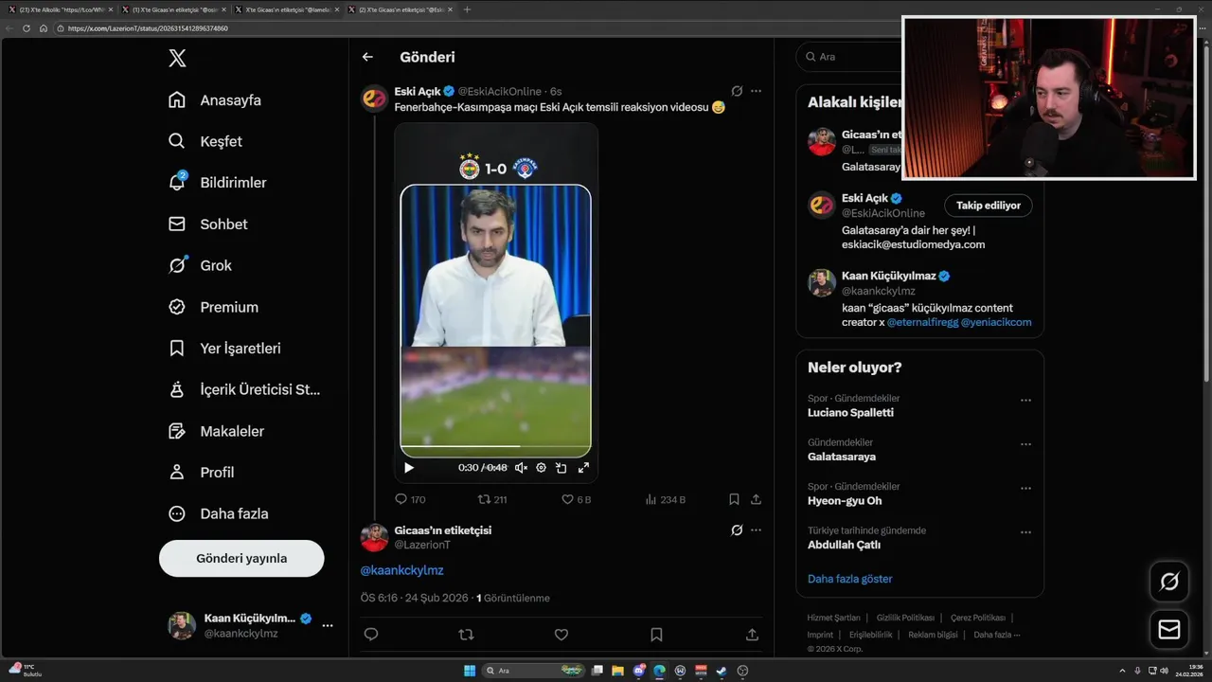Go back using the Gönderi arrow
Screen dimensions: 1212x682
pyautogui.click(x=367, y=57)
